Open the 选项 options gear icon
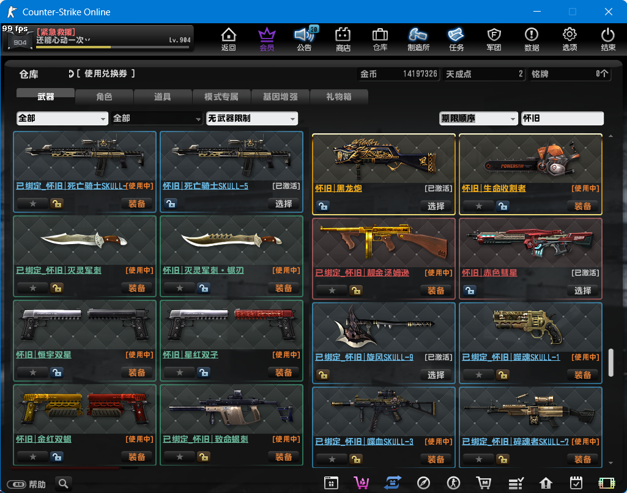The width and height of the screenshot is (627, 493). tap(569, 39)
